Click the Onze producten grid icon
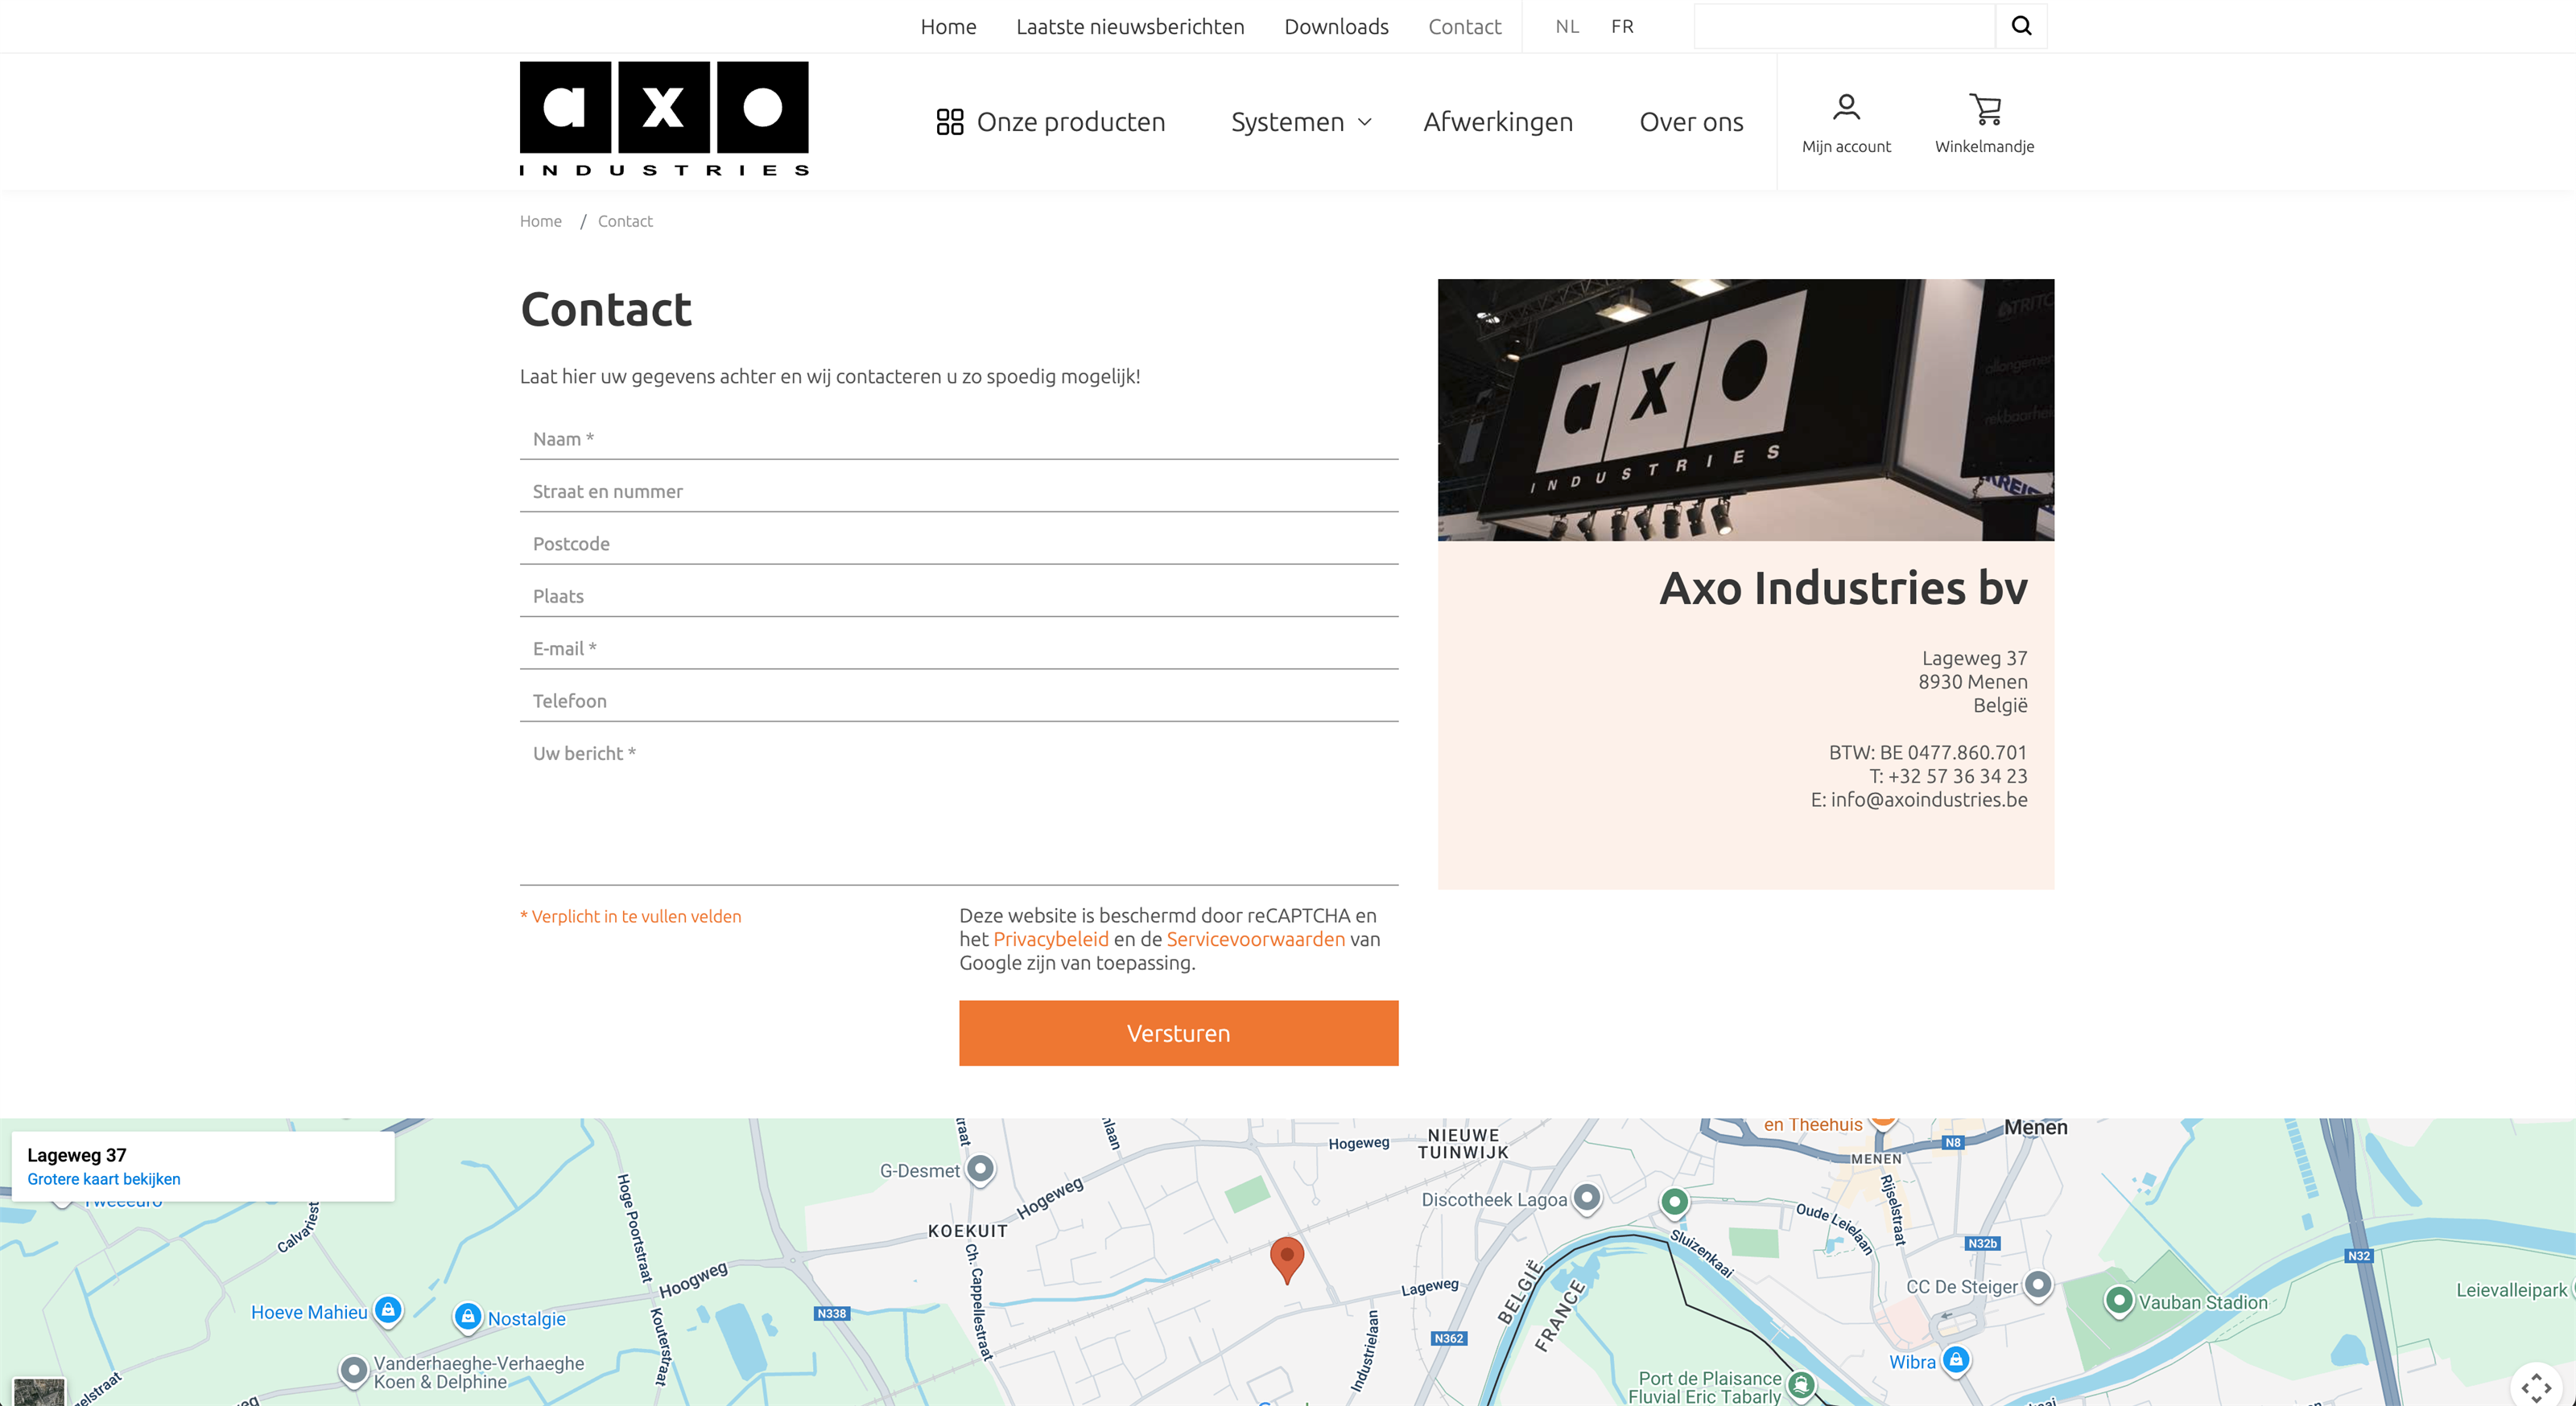The height and width of the screenshot is (1406, 2576). coord(949,122)
